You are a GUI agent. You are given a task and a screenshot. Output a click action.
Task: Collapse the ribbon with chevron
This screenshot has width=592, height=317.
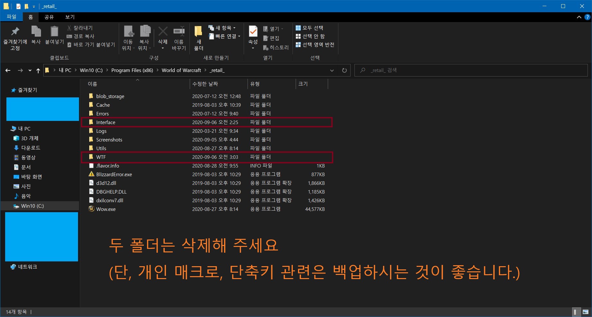point(579,17)
